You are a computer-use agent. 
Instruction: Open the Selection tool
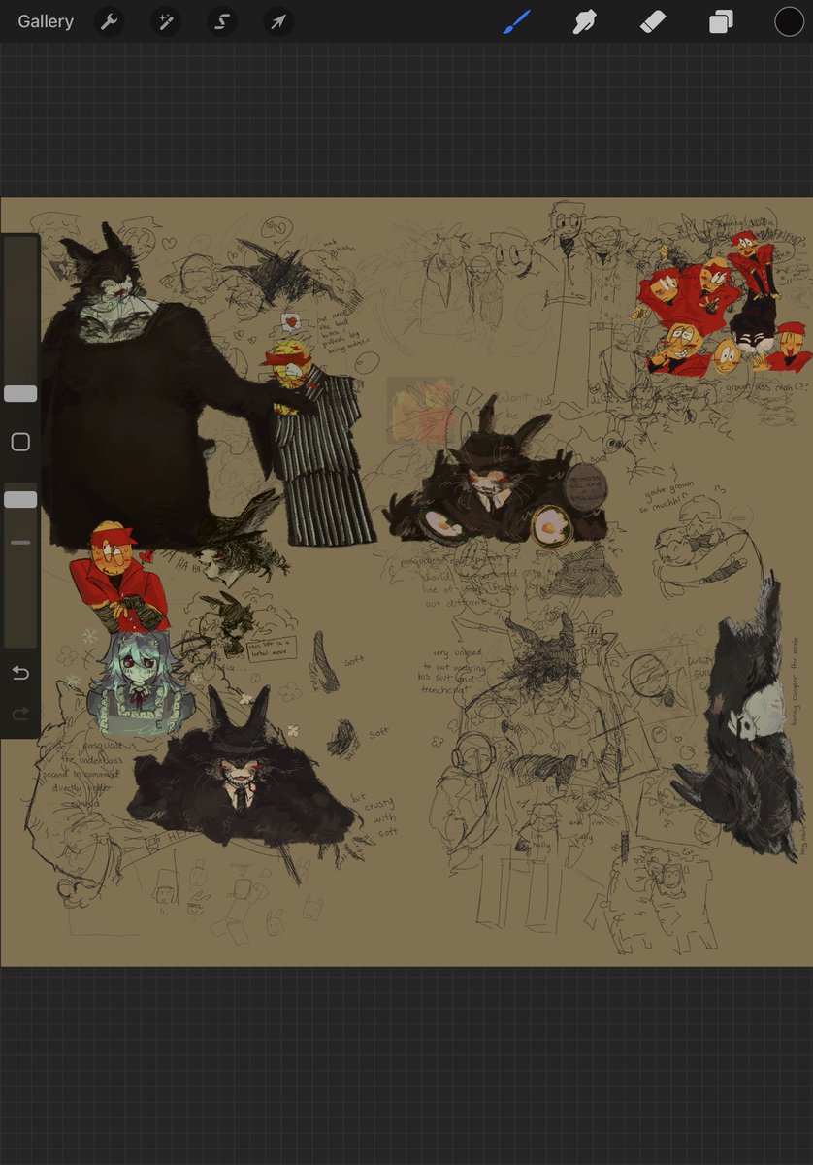pyautogui.click(x=222, y=21)
